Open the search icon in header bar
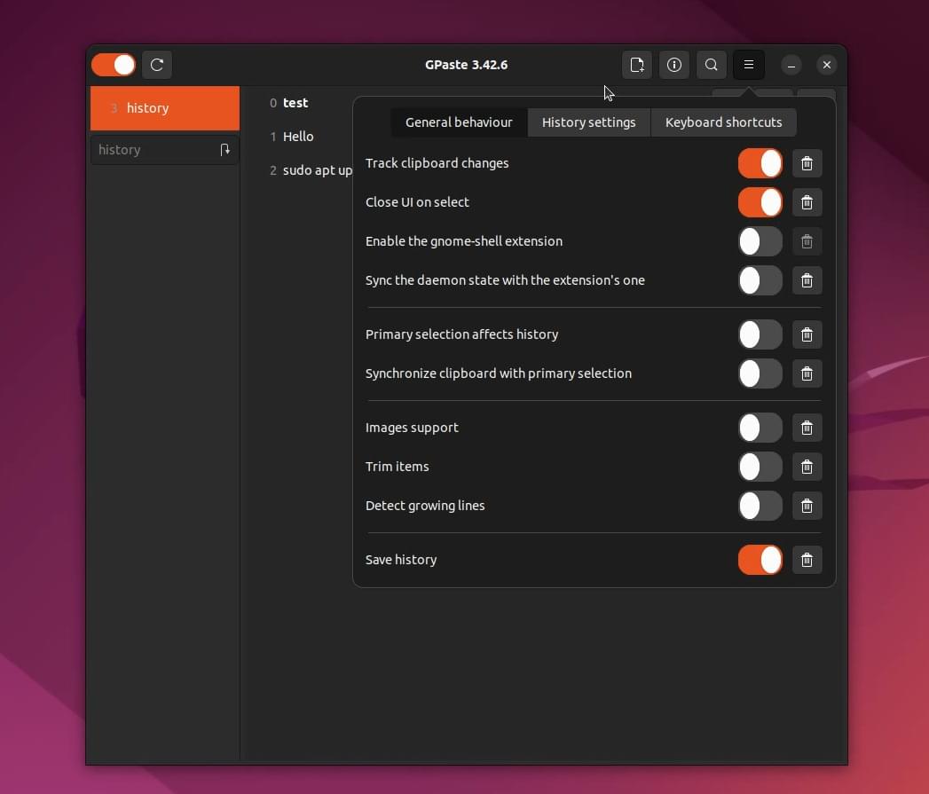This screenshot has height=794, width=929. click(x=712, y=65)
